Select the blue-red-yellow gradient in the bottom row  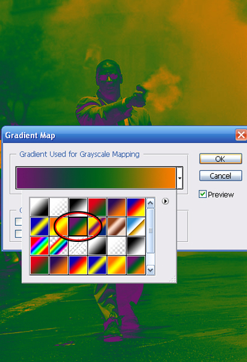click(x=78, y=265)
